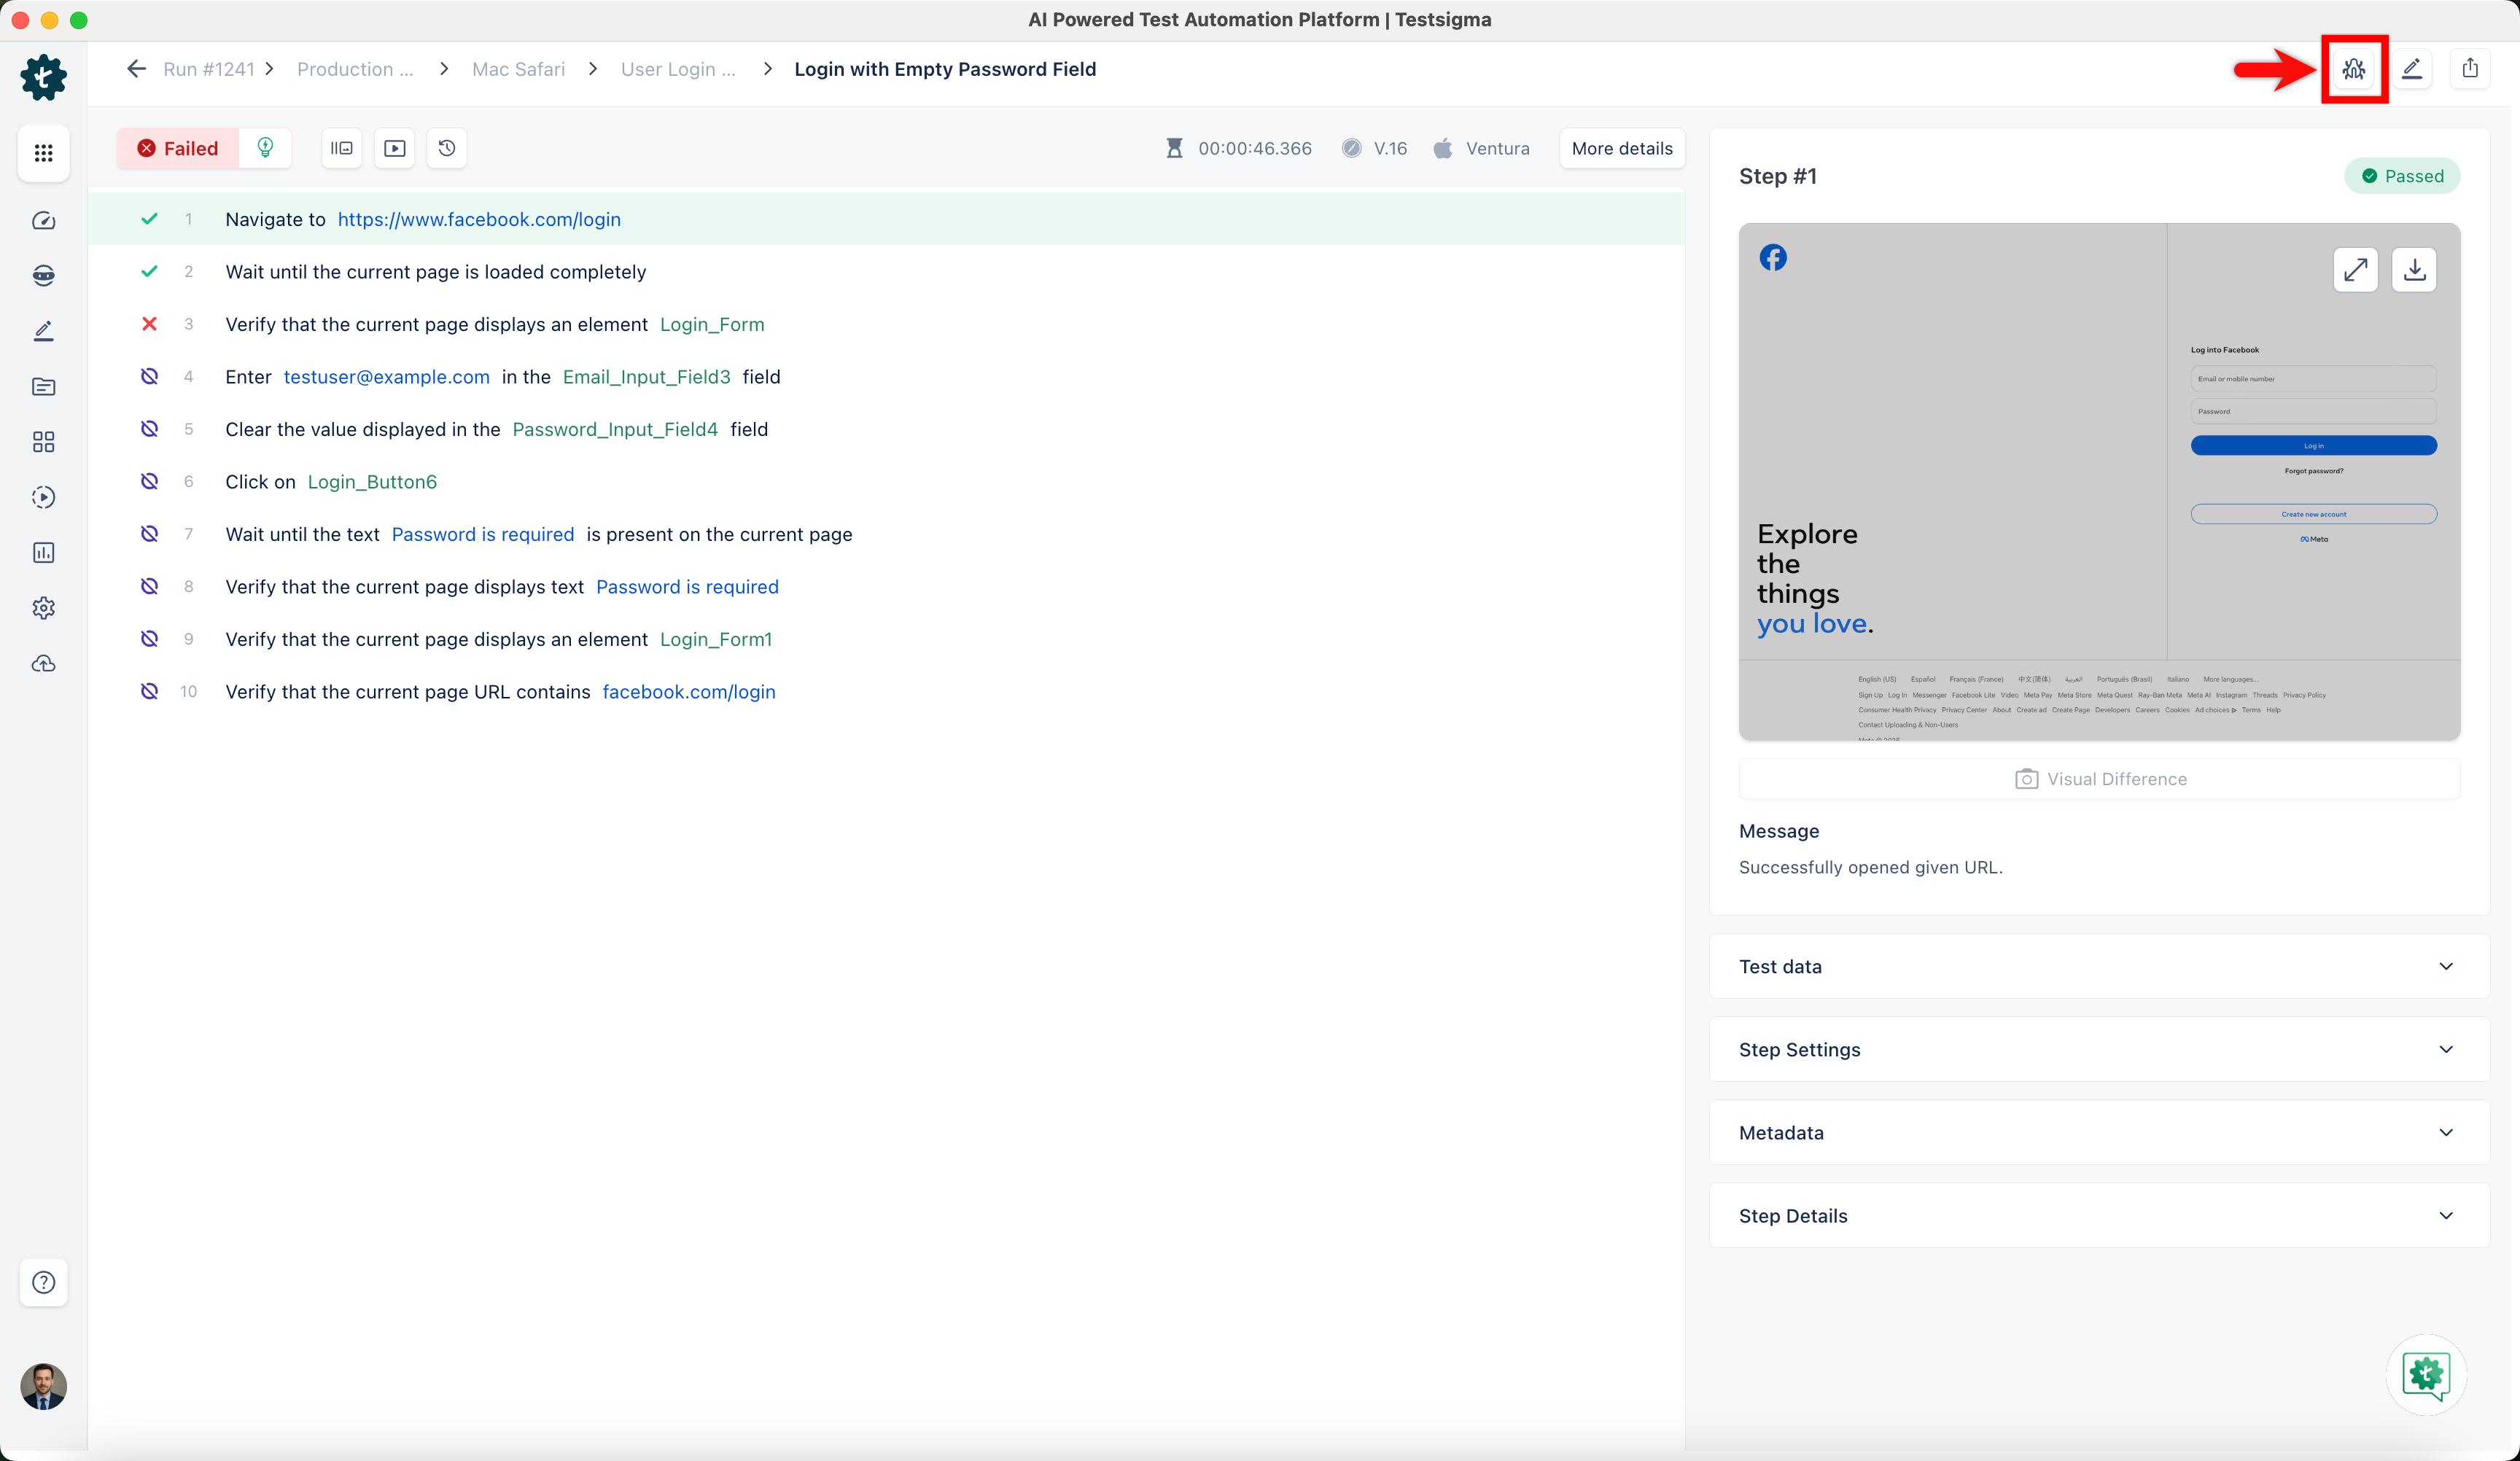This screenshot has height=1461, width=2520.
Task: Click the 'Successfully opened given URL.' message
Action: [x=1870, y=867]
